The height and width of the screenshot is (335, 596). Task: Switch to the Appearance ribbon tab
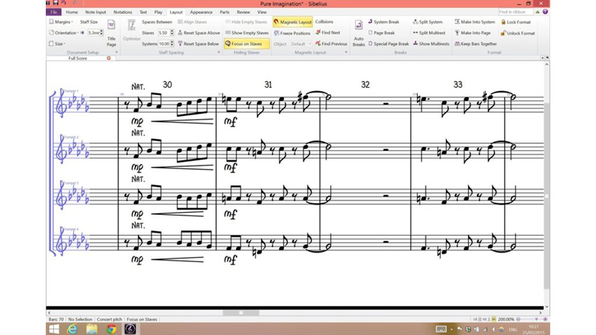201,11
